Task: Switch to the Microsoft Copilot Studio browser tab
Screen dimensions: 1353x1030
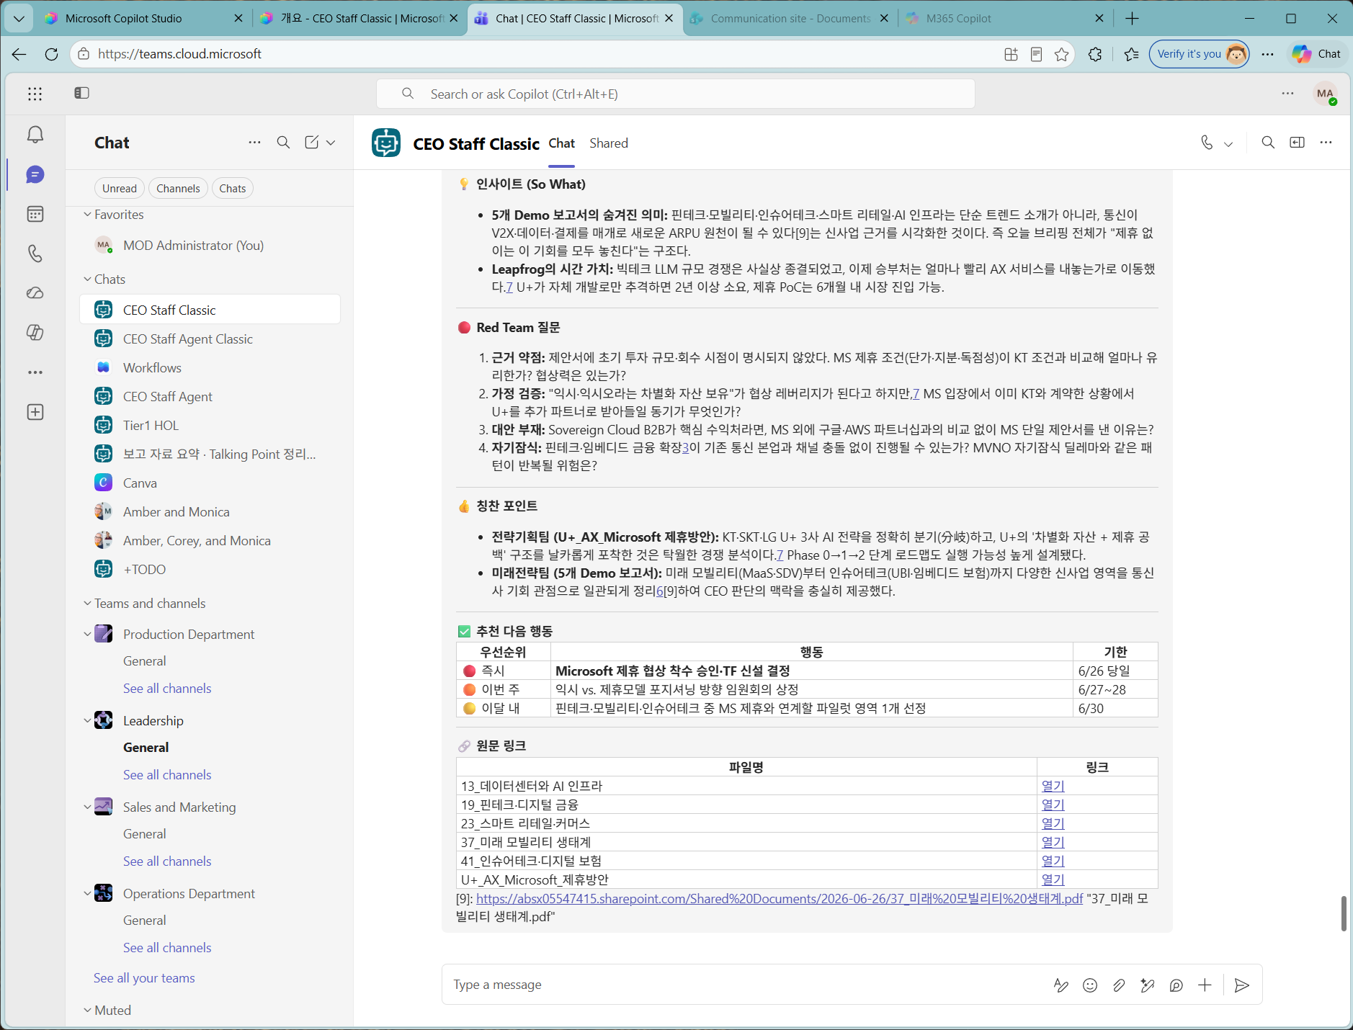Action: pyautogui.click(x=144, y=19)
